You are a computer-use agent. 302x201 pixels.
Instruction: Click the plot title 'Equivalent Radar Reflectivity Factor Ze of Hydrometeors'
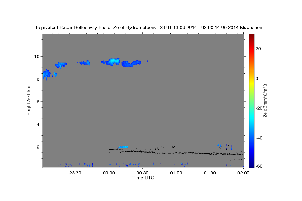[96, 27]
